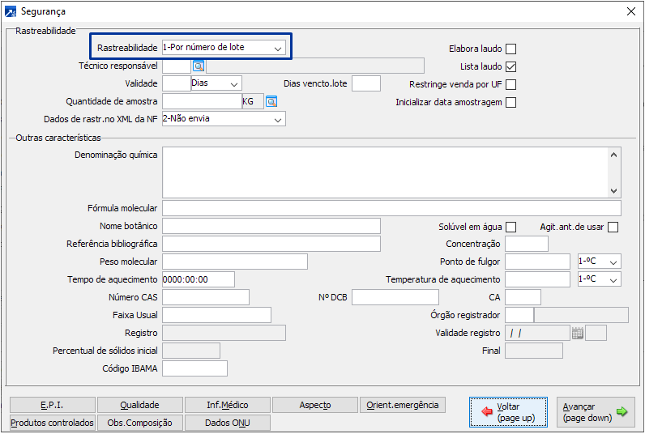
Task: Go back with Voltar (page up)
Action: click(x=509, y=412)
